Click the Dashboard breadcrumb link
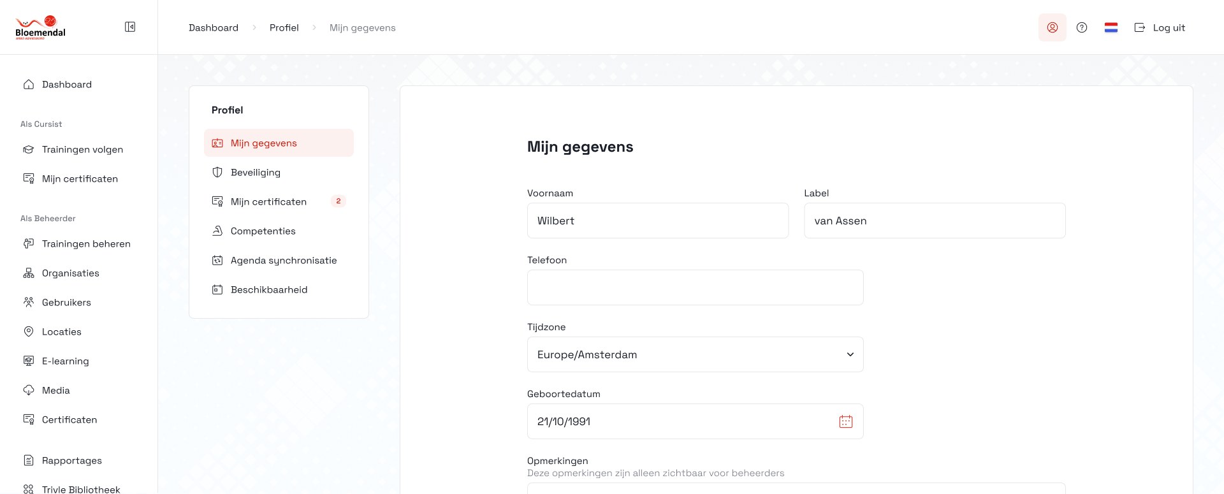This screenshot has width=1224, height=494. click(214, 27)
